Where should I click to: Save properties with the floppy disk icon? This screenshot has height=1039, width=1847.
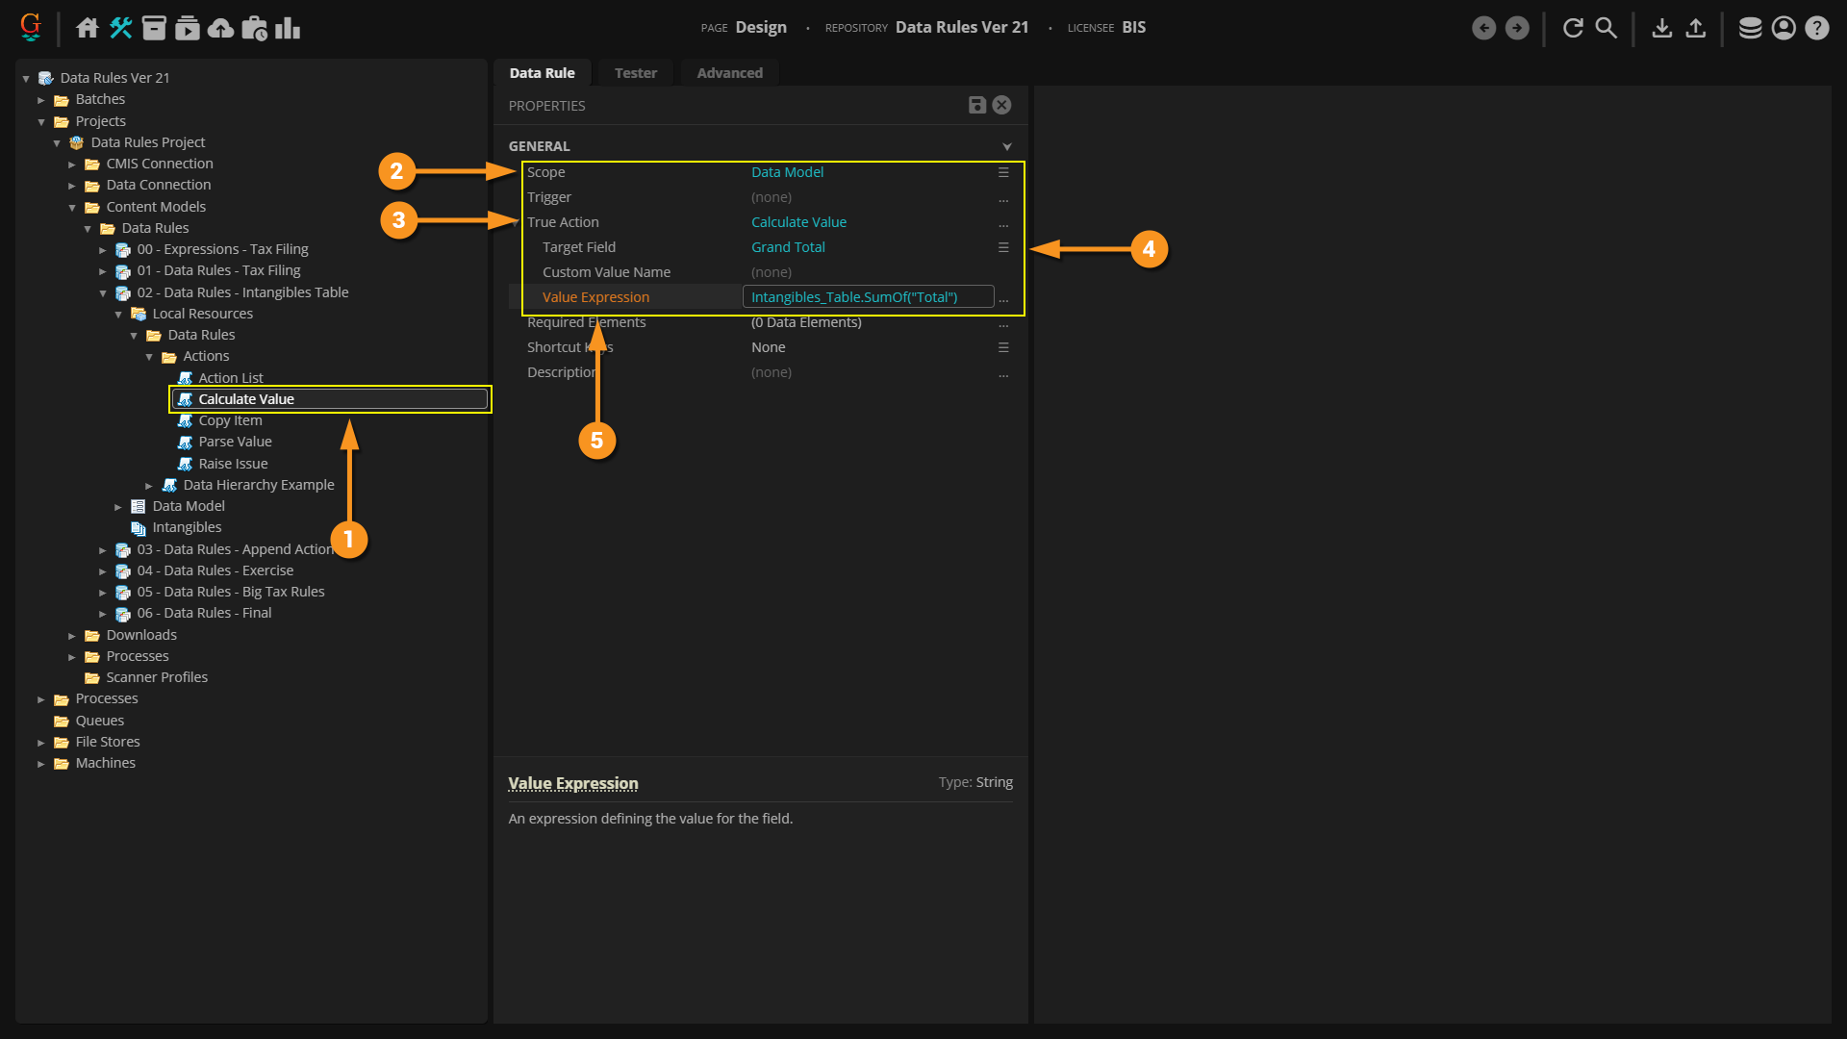976,105
